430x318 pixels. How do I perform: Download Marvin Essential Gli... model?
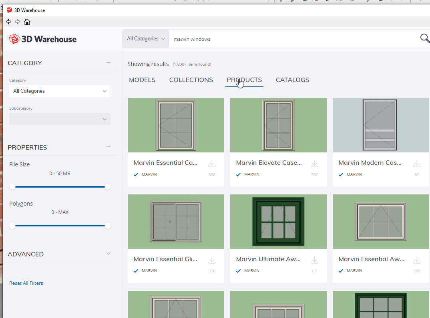point(212,260)
